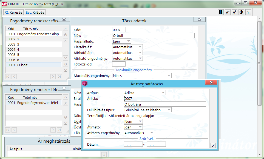Click the main window vertical scrollbar
This screenshot has height=159, width=264.
[259, 63]
